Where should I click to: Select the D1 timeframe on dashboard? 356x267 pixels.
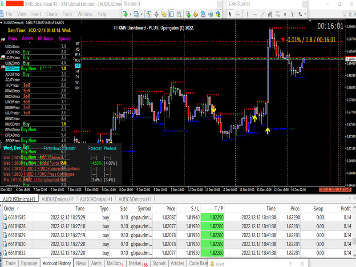77,77
